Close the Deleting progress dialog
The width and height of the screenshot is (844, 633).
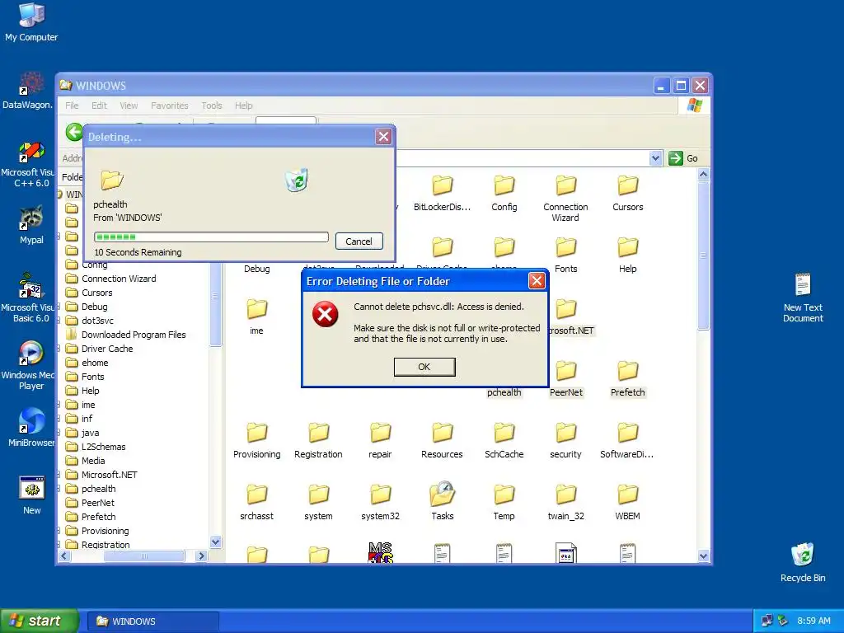pyautogui.click(x=383, y=137)
